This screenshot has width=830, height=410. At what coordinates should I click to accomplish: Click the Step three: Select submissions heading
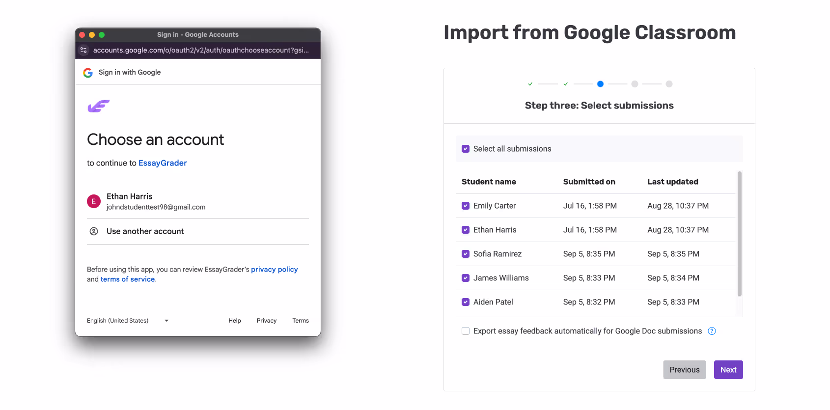coord(599,106)
